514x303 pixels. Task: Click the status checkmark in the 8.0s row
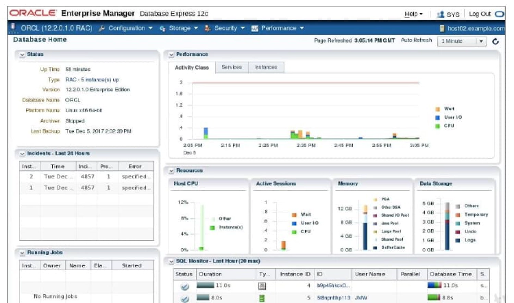(x=185, y=299)
